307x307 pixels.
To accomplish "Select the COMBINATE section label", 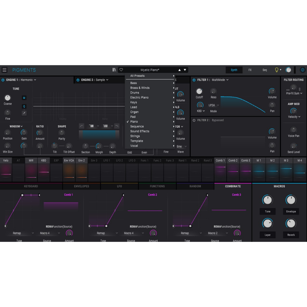I will 233,186.
